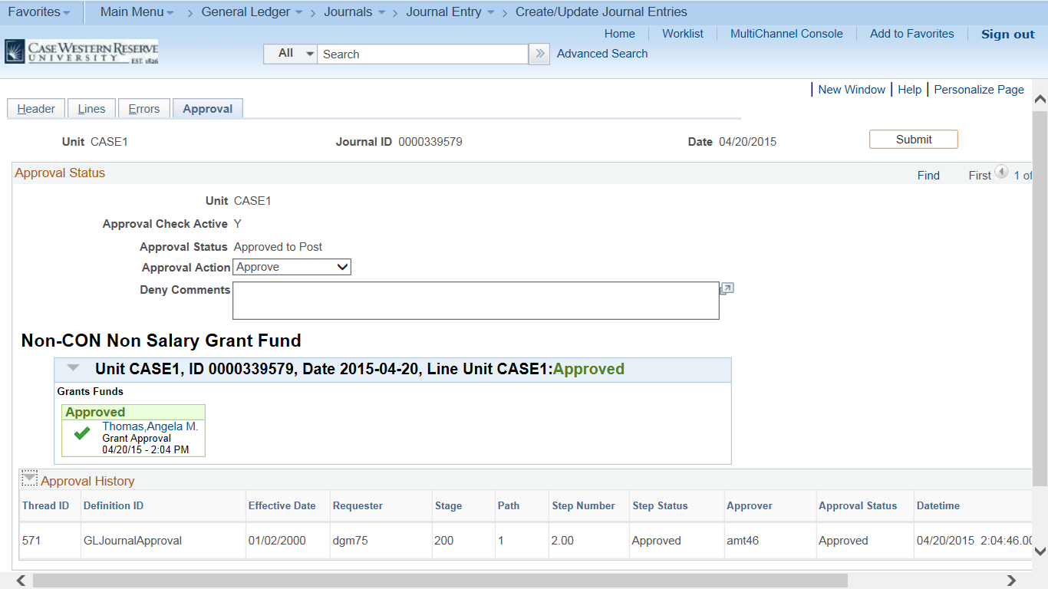
Task: Collapse the Approval History section
Action: (28, 477)
